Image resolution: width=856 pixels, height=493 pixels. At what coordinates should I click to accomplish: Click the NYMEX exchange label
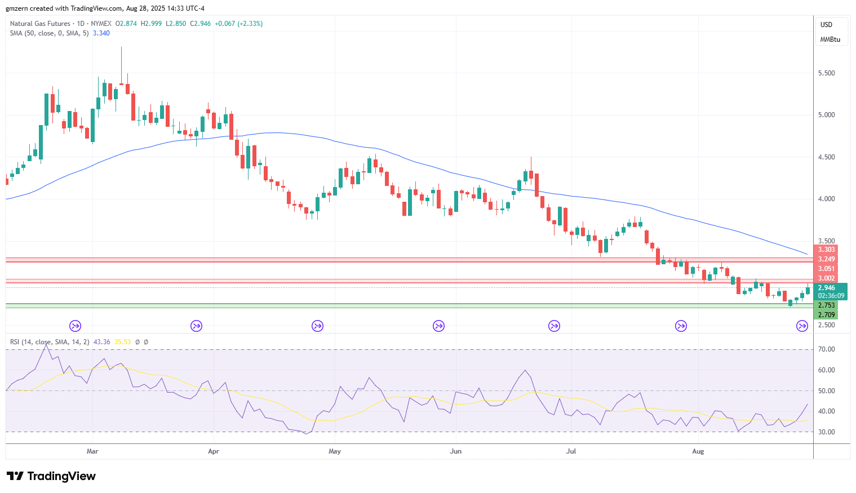[x=101, y=24]
